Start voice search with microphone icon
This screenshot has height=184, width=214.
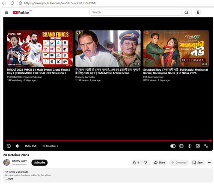point(198,12)
